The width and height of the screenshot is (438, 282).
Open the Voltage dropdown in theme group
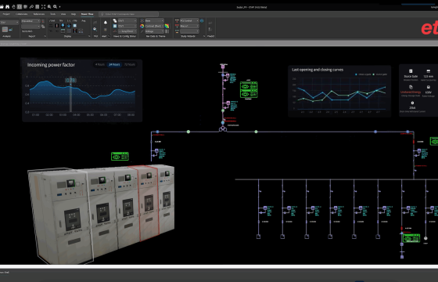click(x=155, y=31)
